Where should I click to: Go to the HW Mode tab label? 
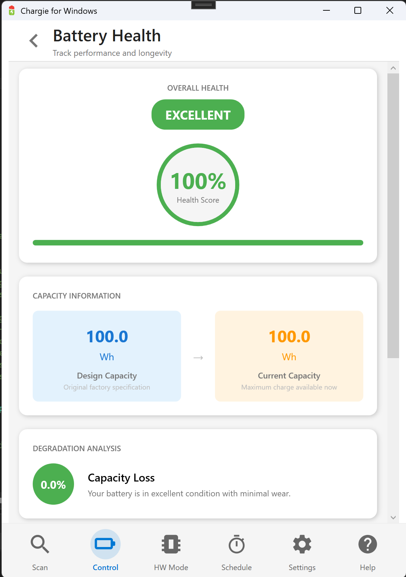pyautogui.click(x=171, y=567)
